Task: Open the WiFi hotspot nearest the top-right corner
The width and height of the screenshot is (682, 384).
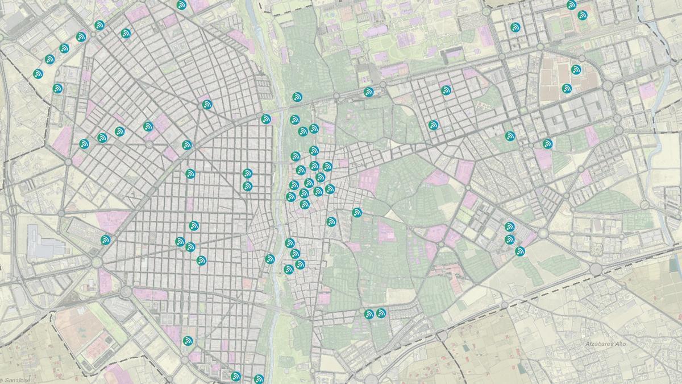Action: (x=582, y=15)
